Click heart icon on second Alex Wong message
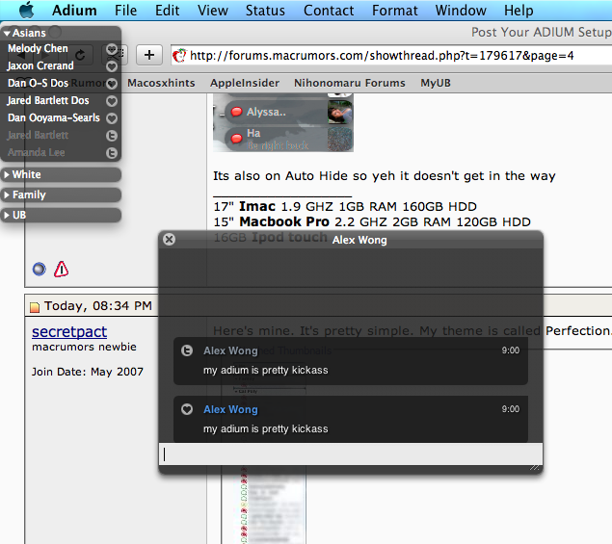 [x=187, y=409]
